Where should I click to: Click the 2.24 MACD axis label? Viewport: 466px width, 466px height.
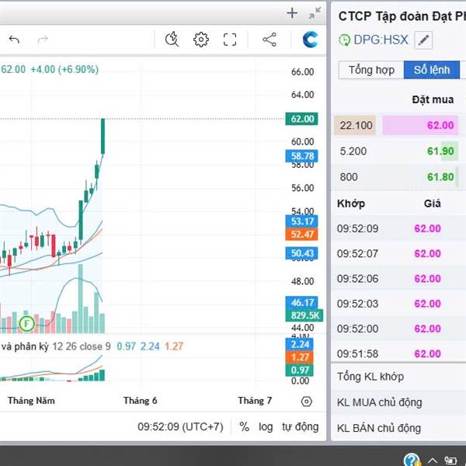(299, 344)
